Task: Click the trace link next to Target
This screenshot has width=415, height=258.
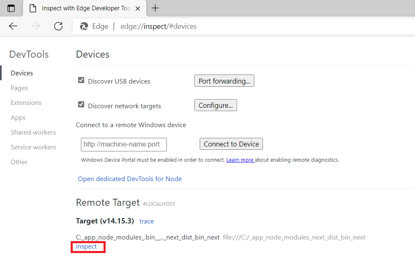Action: (x=147, y=221)
